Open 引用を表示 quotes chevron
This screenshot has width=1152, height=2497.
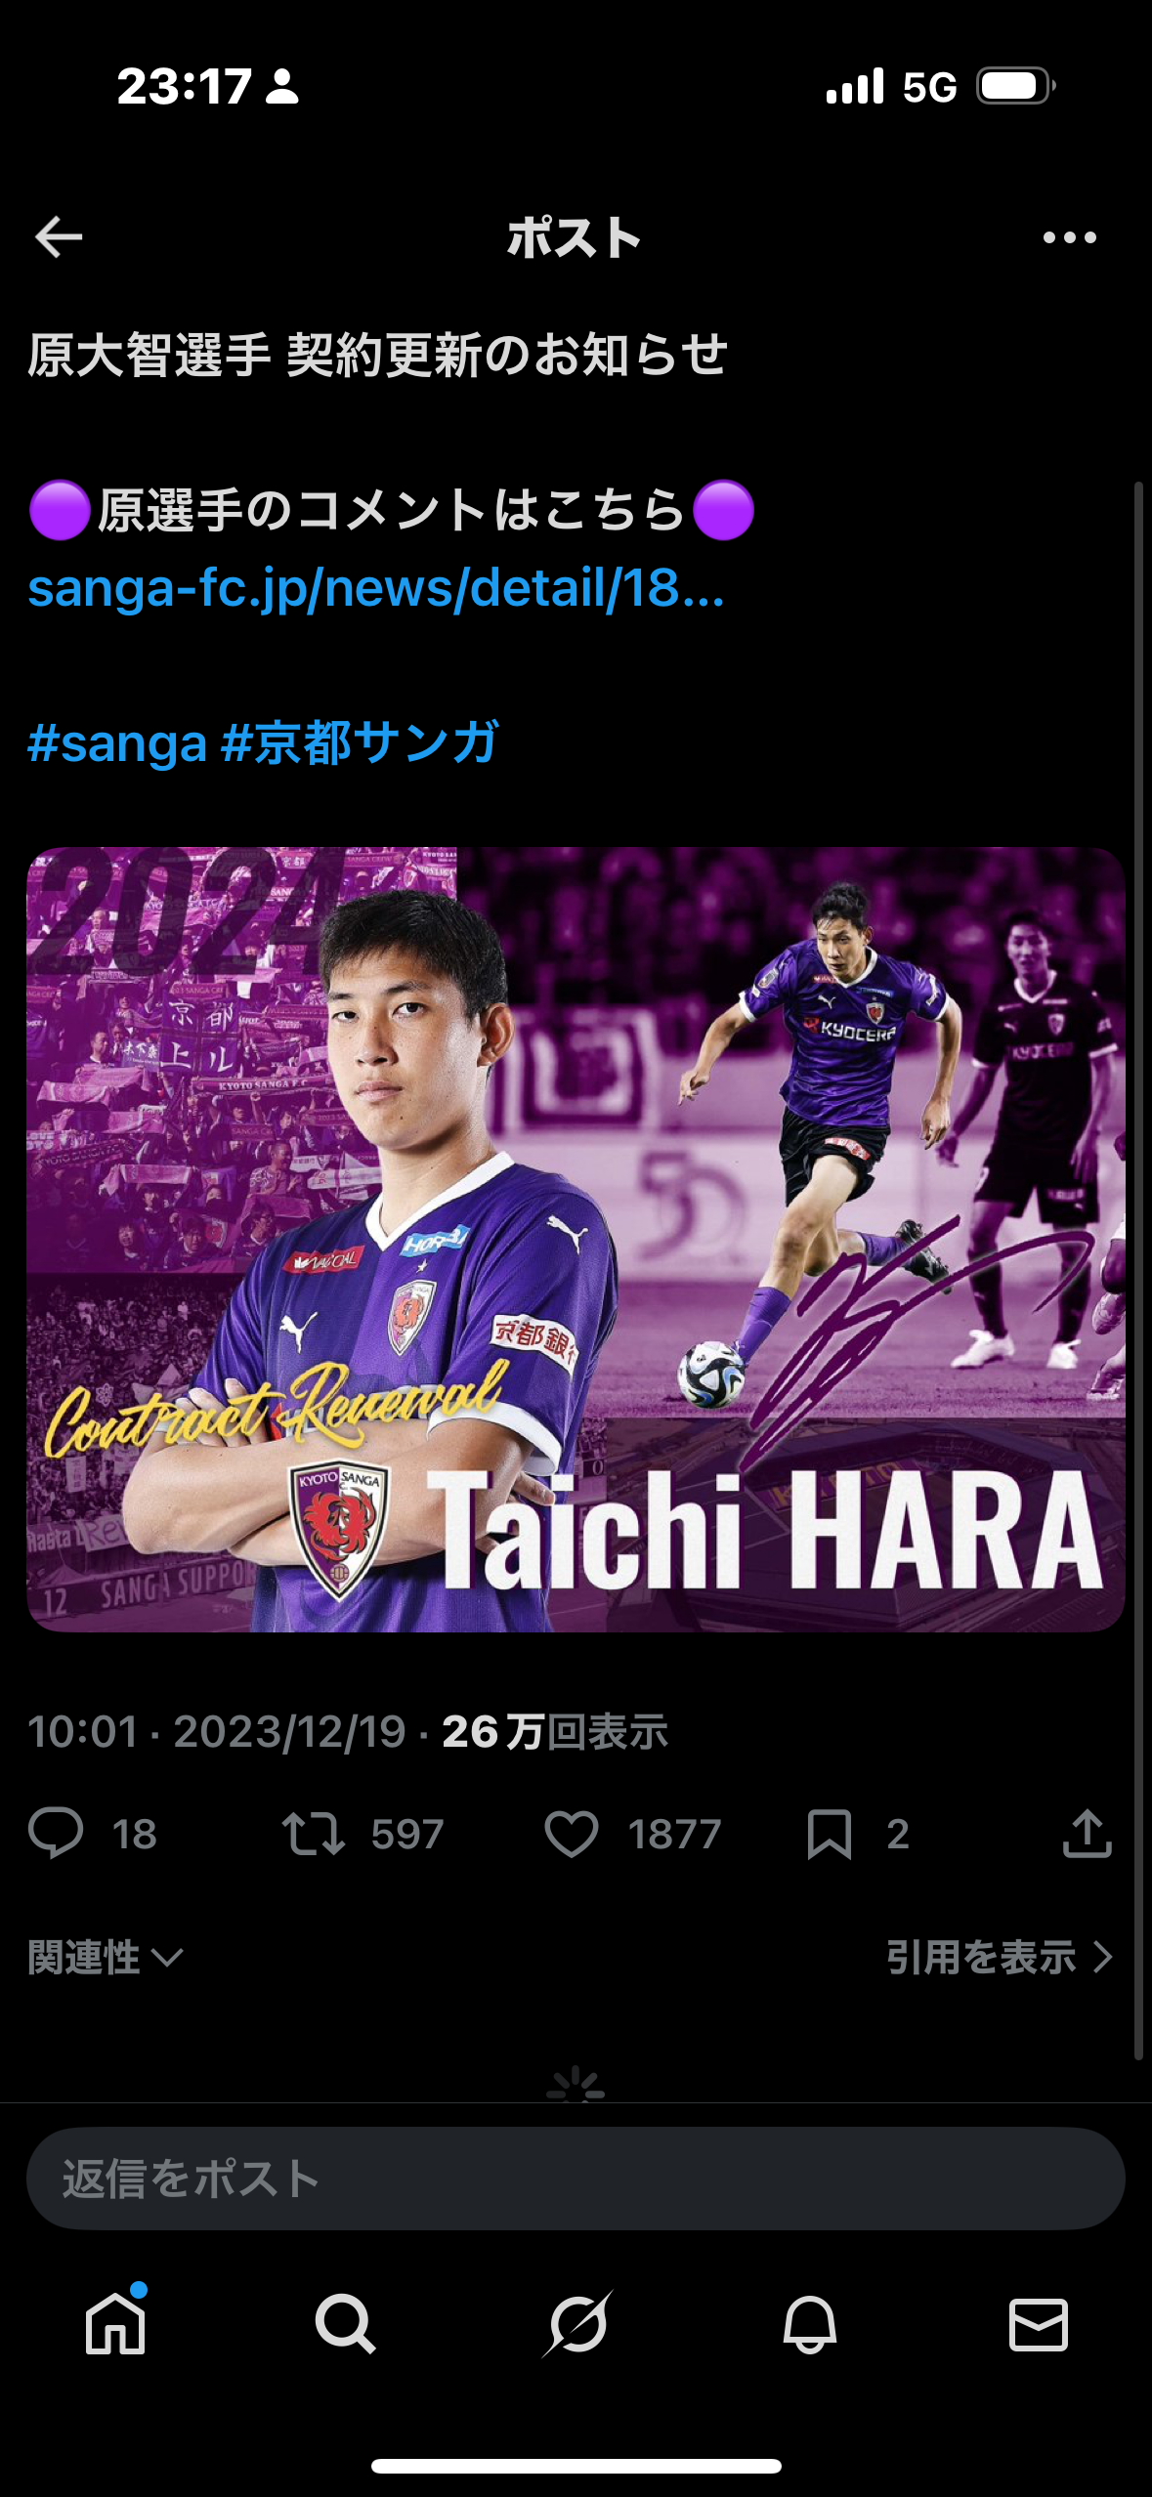pos(1000,1957)
